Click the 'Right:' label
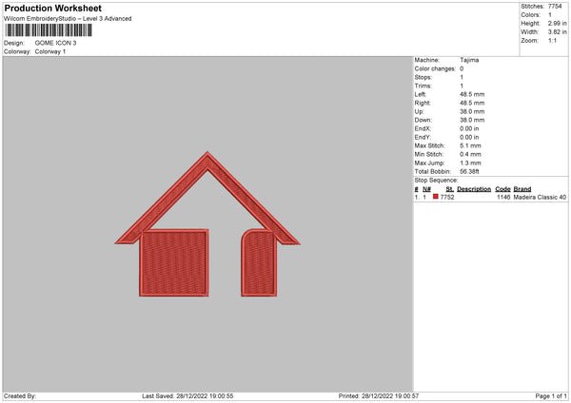571x403 pixels. (423, 104)
